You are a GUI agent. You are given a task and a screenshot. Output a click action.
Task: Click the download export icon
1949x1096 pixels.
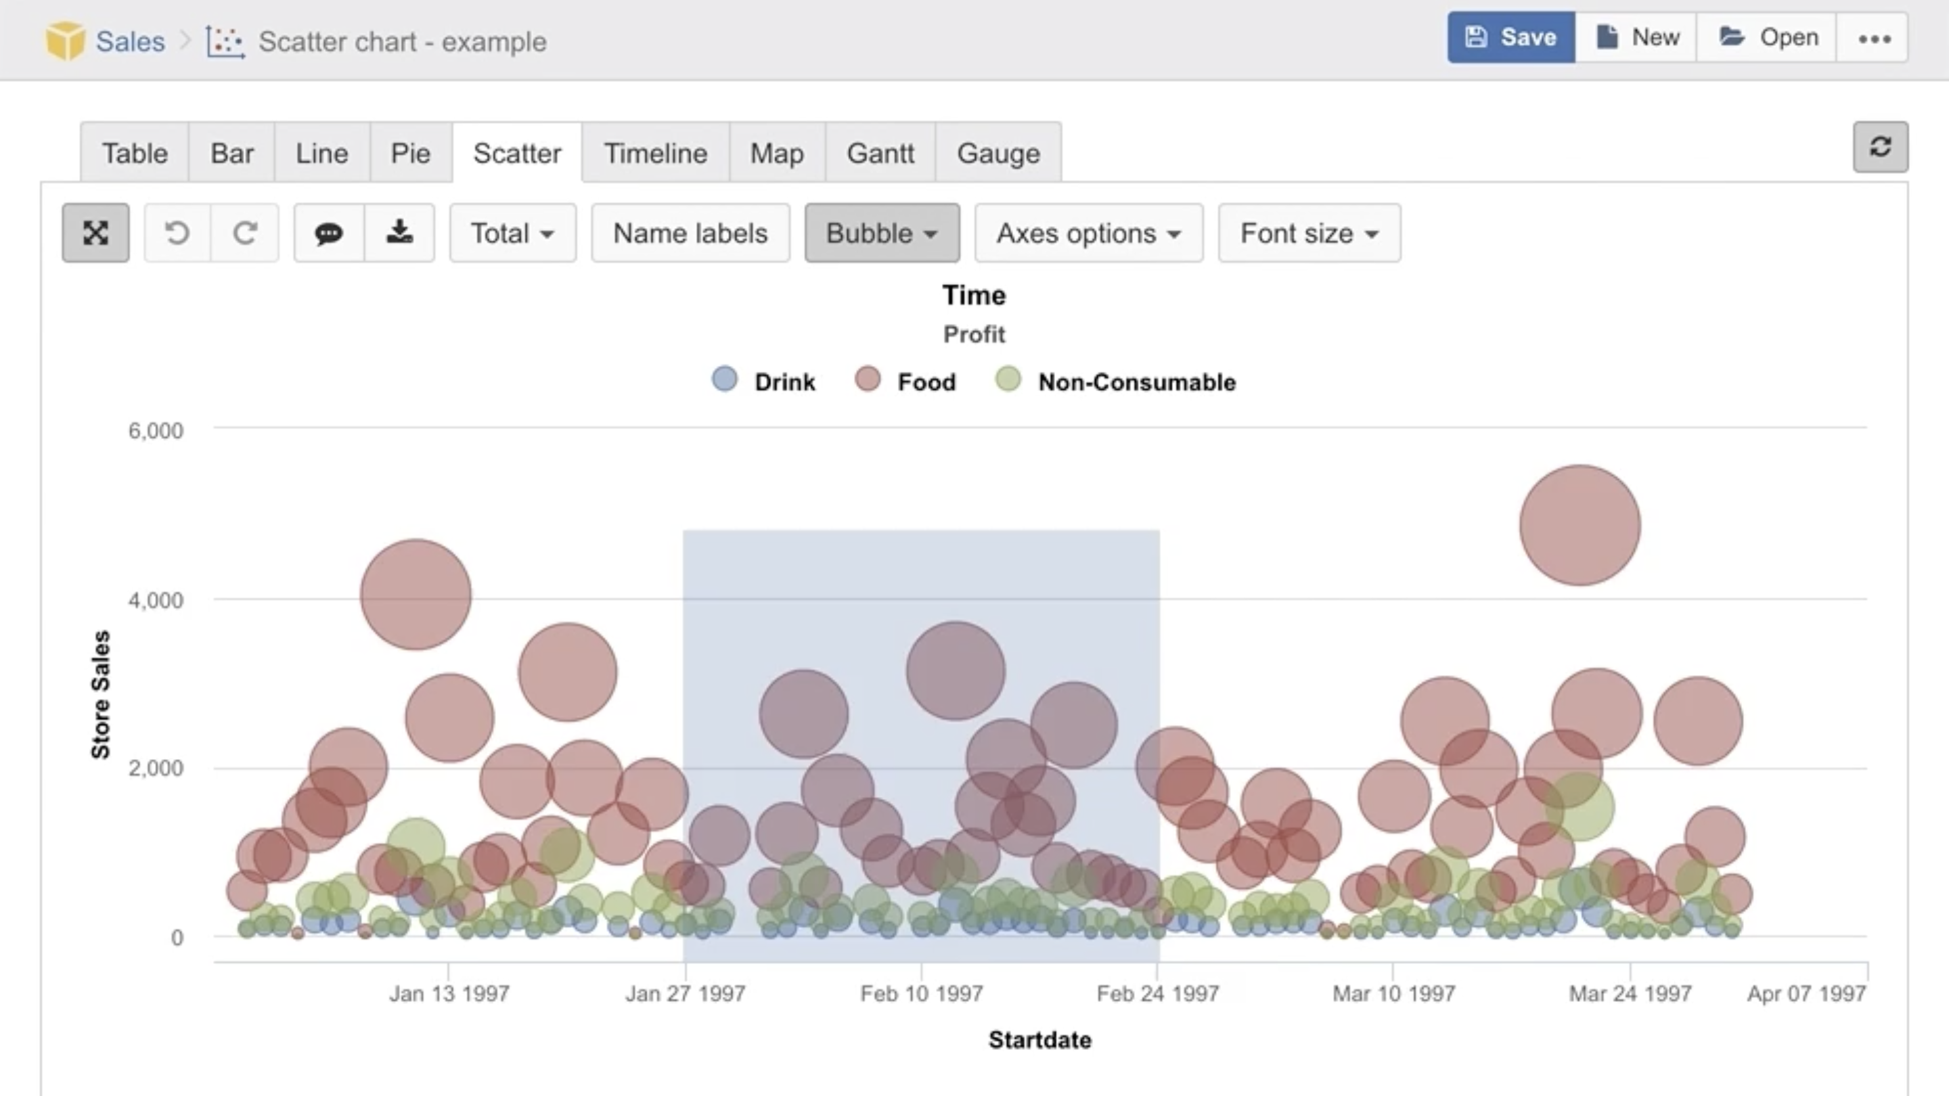tap(399, 233)
